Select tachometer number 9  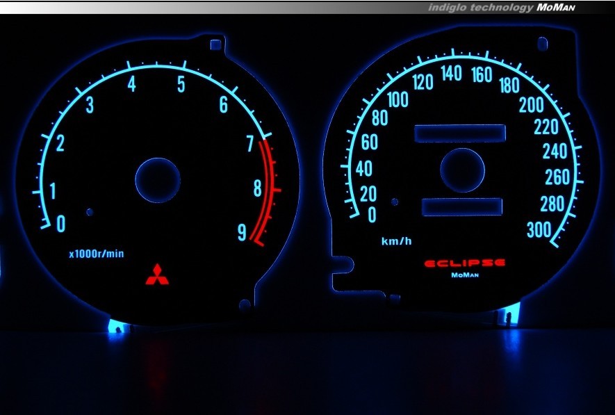[242, 232]
